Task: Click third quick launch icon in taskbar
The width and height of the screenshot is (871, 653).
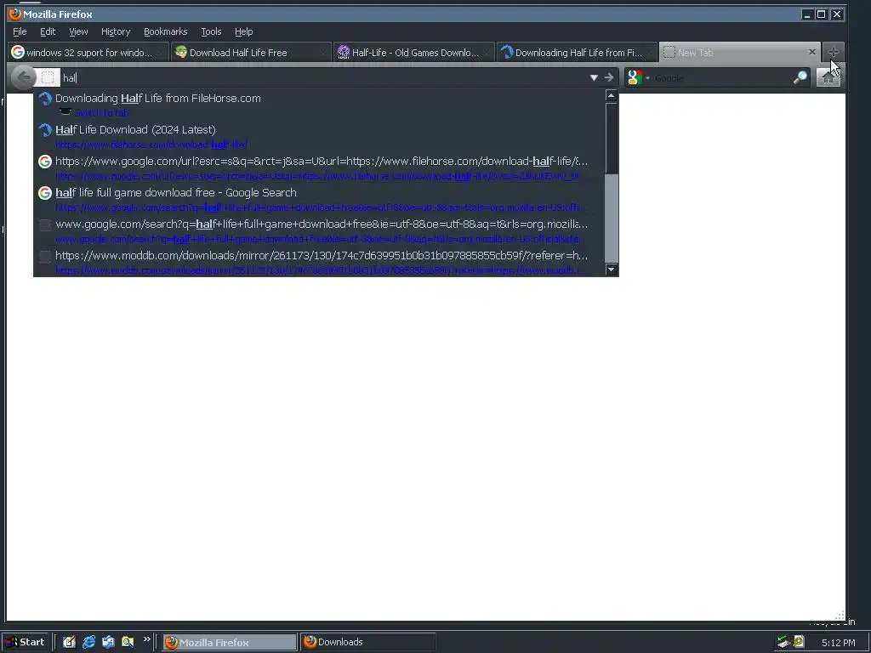Action: [108, 642]
